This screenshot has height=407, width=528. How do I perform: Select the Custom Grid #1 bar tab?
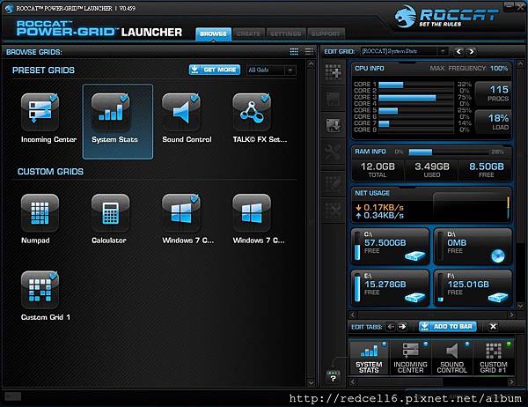(x=494, y=358)
